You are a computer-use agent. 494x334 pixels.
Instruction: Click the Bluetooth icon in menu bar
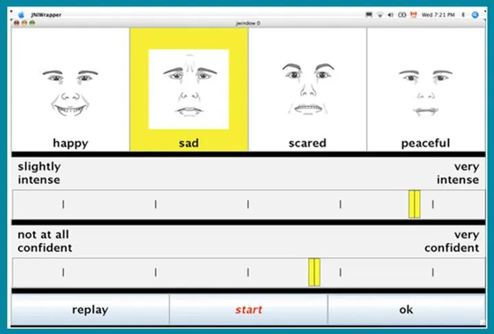click(x=465, y=14)
